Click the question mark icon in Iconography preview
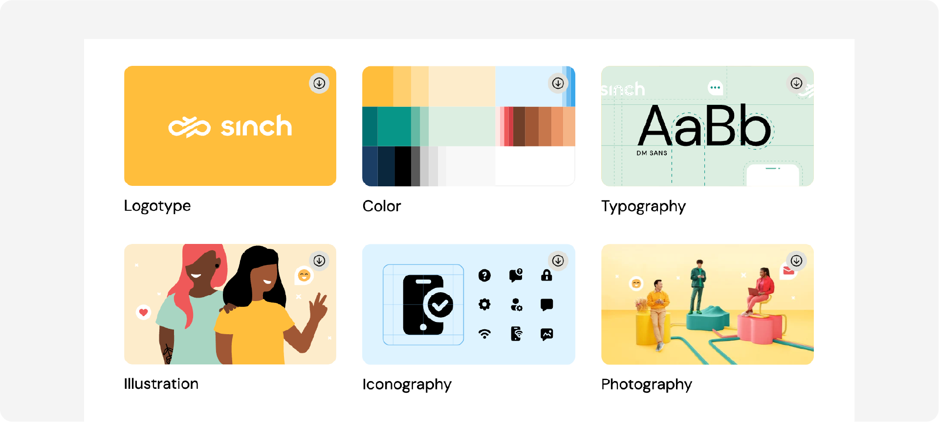Viewport: 939px width, 422px height. click(x=484, y=276)
